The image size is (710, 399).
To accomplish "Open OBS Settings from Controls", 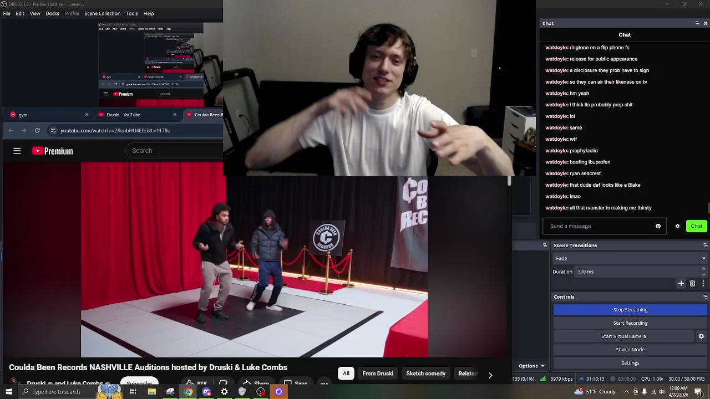I will pyautogui.click(x=630, y=363).
